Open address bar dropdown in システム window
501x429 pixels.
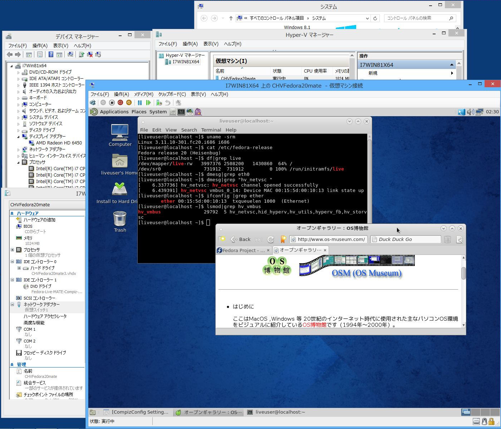click(367, 18)
